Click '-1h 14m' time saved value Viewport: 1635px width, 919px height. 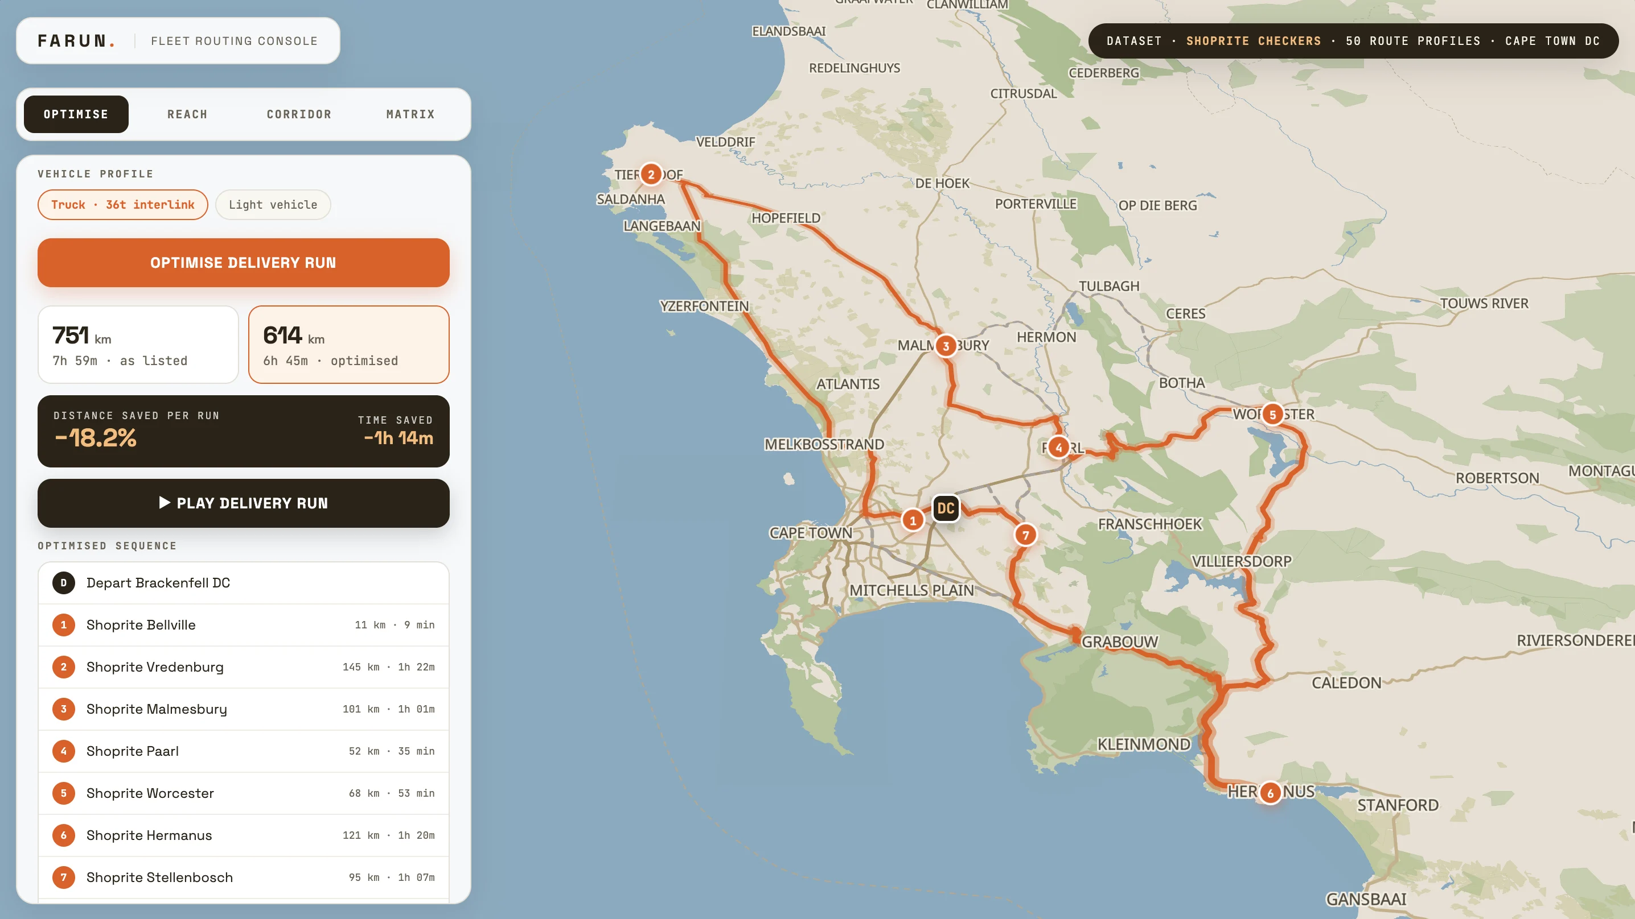pos(399,438)
